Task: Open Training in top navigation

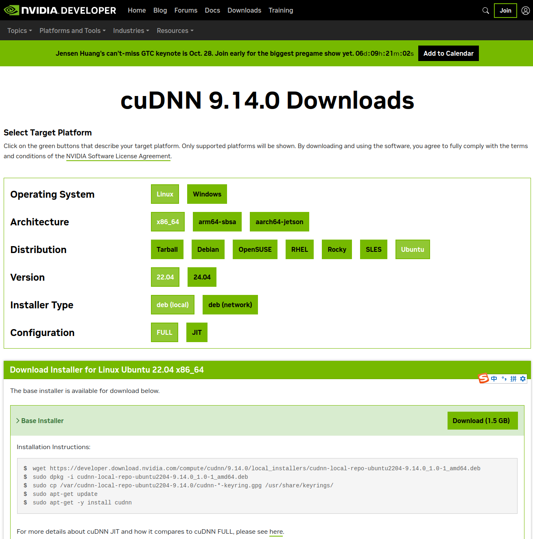Action: coord(281,10)
